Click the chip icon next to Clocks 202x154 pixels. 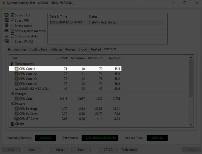(12, 124)
